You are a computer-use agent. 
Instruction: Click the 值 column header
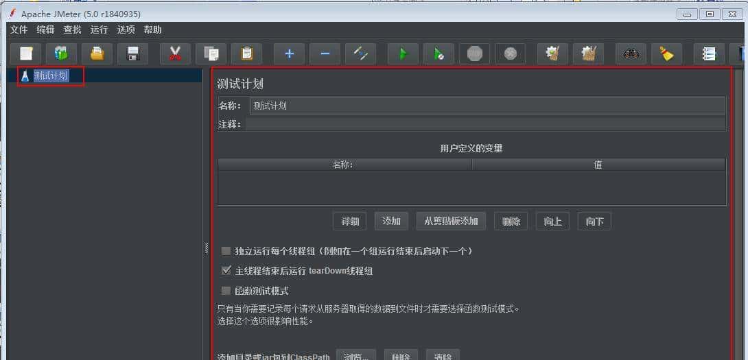click(598, 165)
